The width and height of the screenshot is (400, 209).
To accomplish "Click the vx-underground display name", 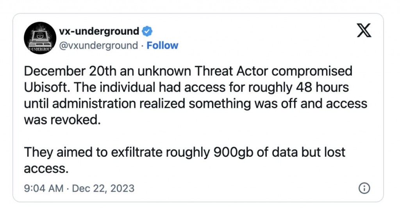I will 99,31.
